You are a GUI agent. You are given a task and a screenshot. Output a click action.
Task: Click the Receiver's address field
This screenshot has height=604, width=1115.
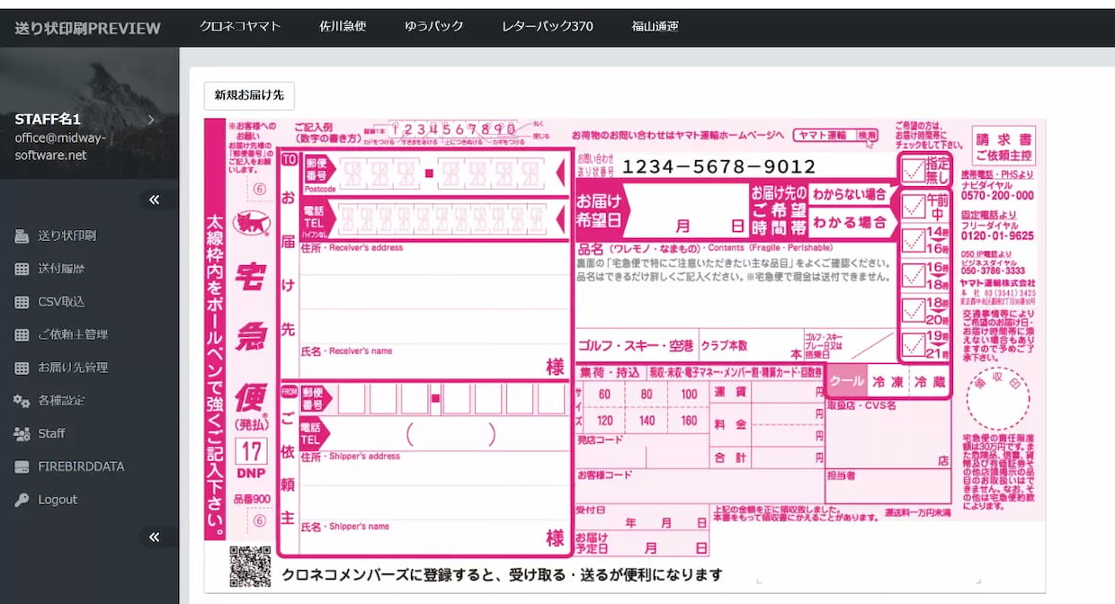434,293
